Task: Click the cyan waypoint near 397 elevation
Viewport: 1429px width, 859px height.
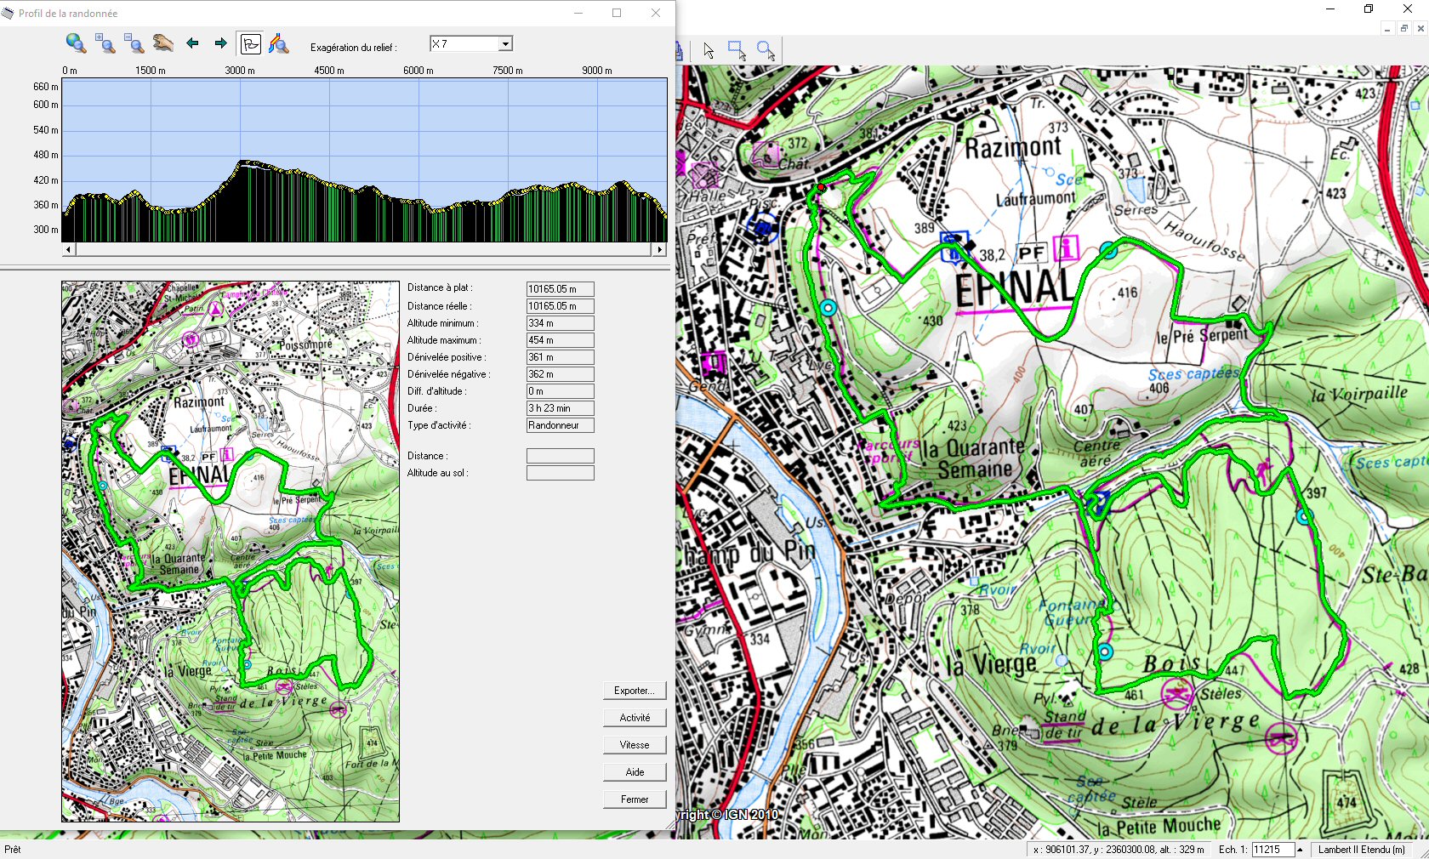Action: click(1304, 516)
